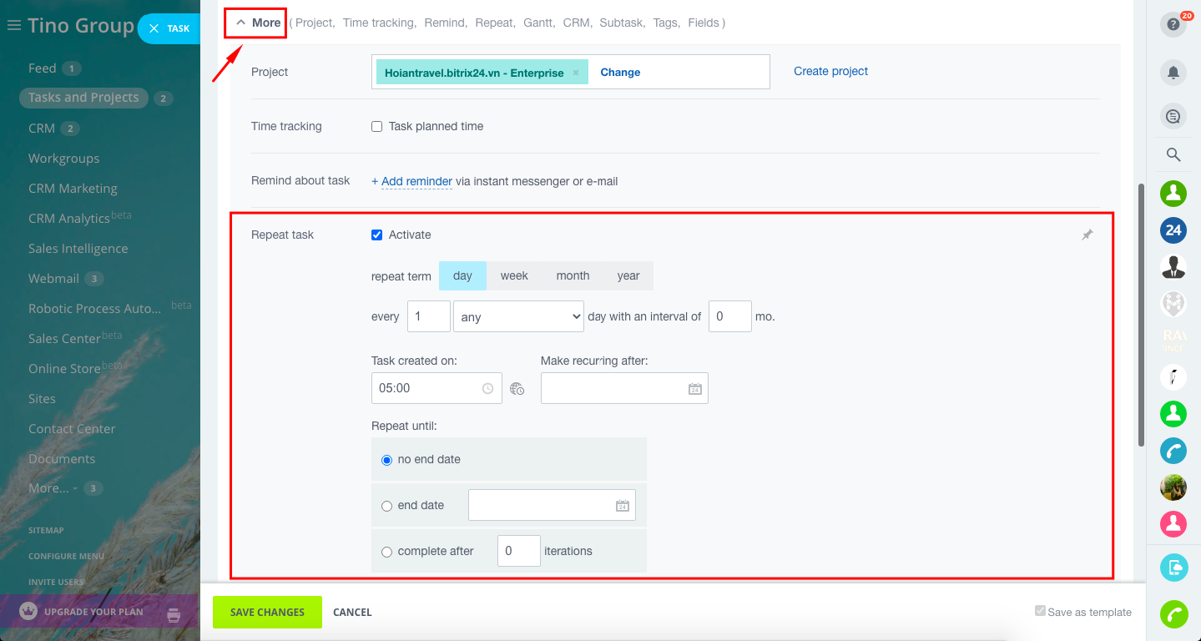Select the complete after iterations radio button
The image size is (1201, 641).
point(386,552)
